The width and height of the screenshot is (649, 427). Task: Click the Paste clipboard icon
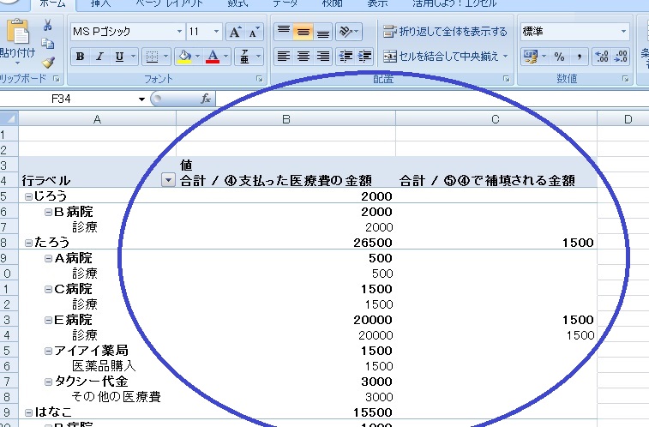[x=17, y=32]
